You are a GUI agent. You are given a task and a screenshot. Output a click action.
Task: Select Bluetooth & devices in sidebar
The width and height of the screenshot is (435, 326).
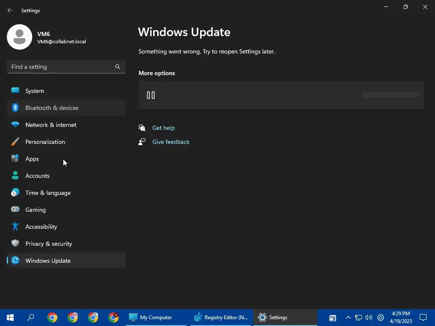tap(66, 107)
